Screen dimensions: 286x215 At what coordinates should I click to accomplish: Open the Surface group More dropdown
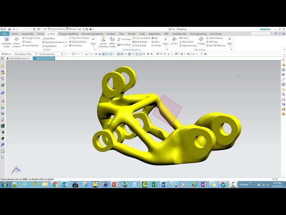coord(93,41)
